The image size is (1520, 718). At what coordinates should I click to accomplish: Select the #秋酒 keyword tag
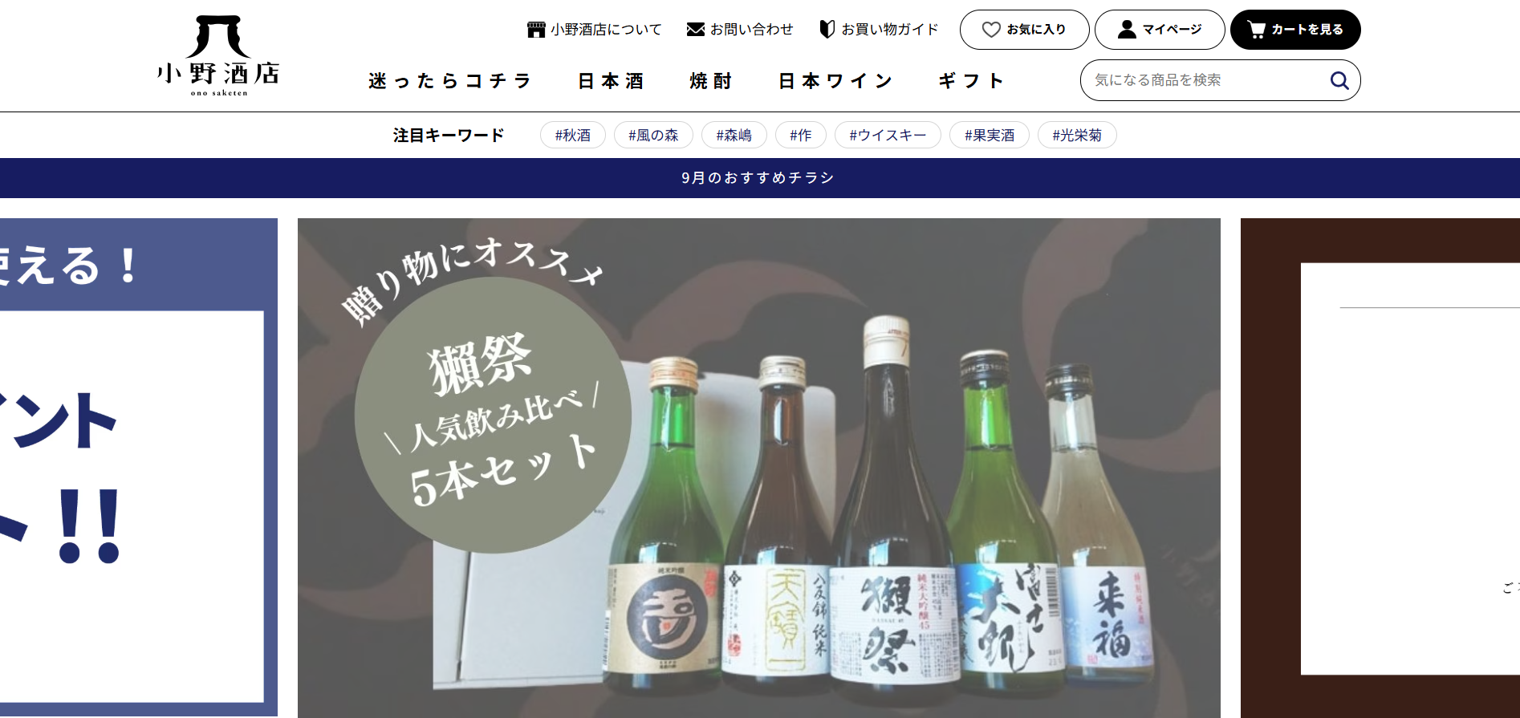[x=572, y=135]
